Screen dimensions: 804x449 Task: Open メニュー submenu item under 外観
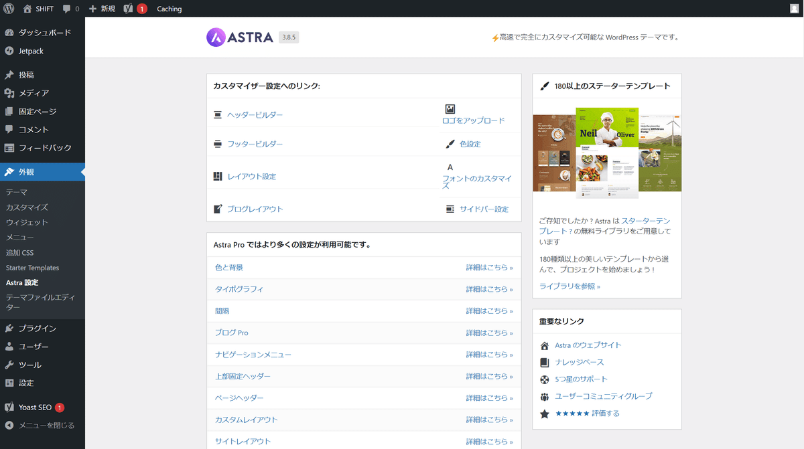19,238
